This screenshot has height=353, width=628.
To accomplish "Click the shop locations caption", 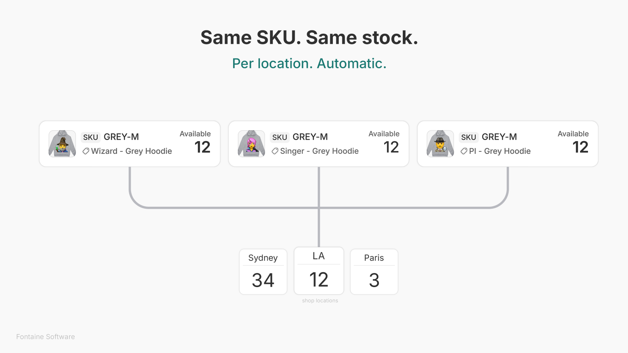I will click(320, 300).
